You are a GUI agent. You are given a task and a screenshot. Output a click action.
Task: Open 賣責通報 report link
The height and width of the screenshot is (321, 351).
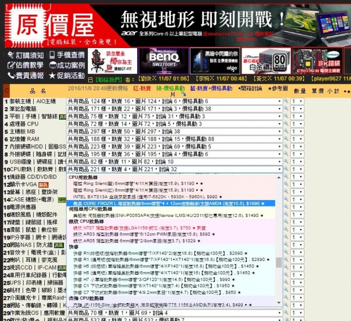[26, 76]
